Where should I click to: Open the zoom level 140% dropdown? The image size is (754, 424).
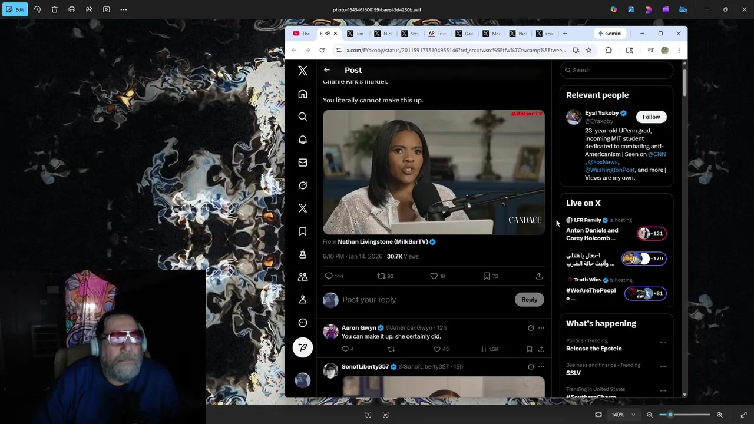tap(624, 415)
